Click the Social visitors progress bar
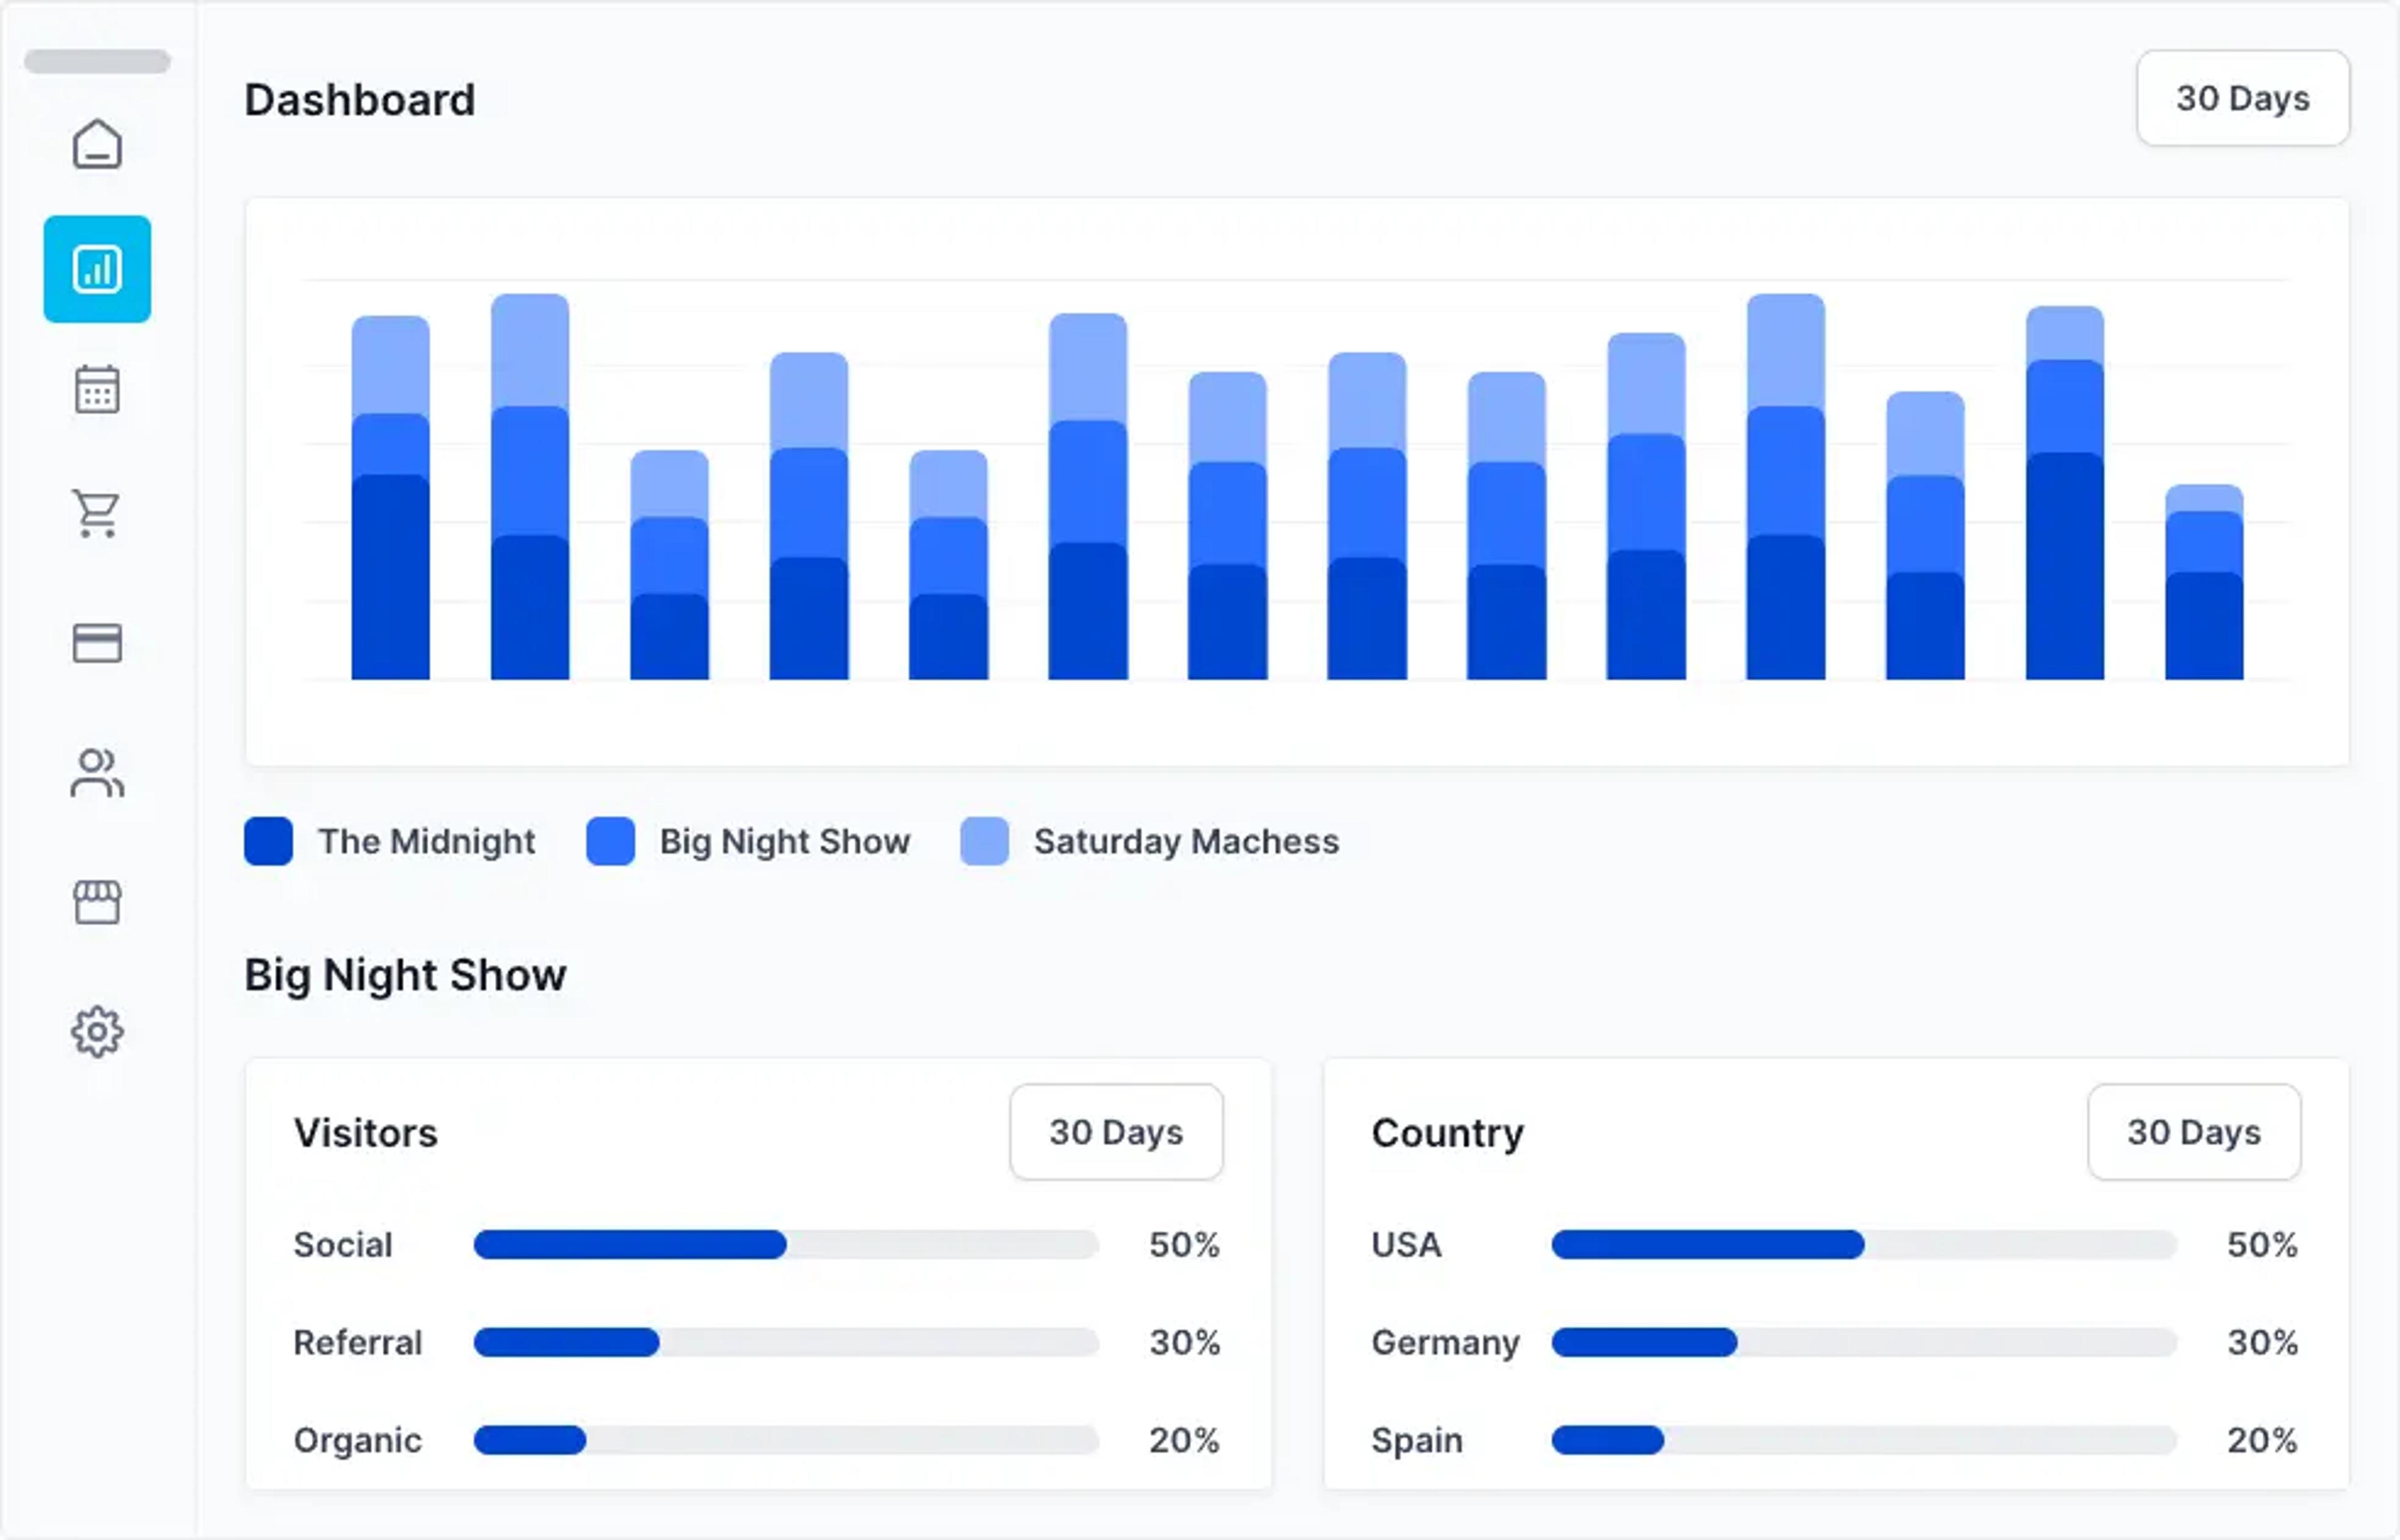This screenshot has width=2400, height=1540. [x=786, y=1245]
